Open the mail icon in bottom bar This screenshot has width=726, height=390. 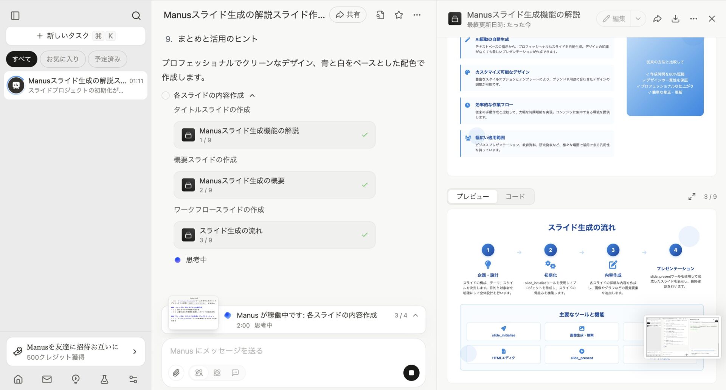tap(47, 379)
